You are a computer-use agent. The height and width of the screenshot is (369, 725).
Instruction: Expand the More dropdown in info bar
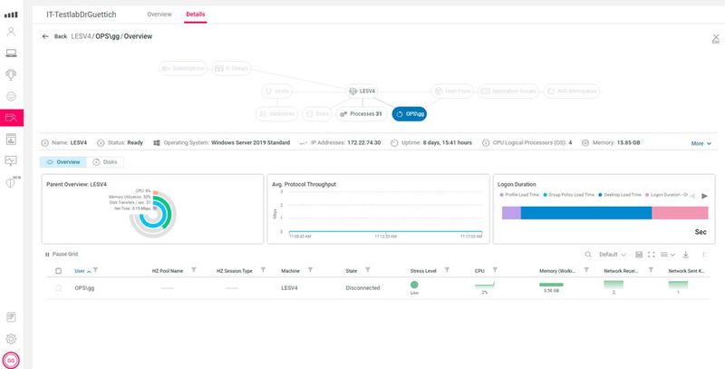point(701,143)
